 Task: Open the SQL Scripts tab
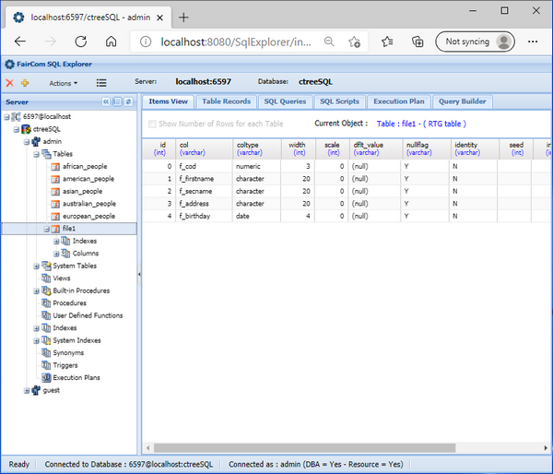coord(339,101)
